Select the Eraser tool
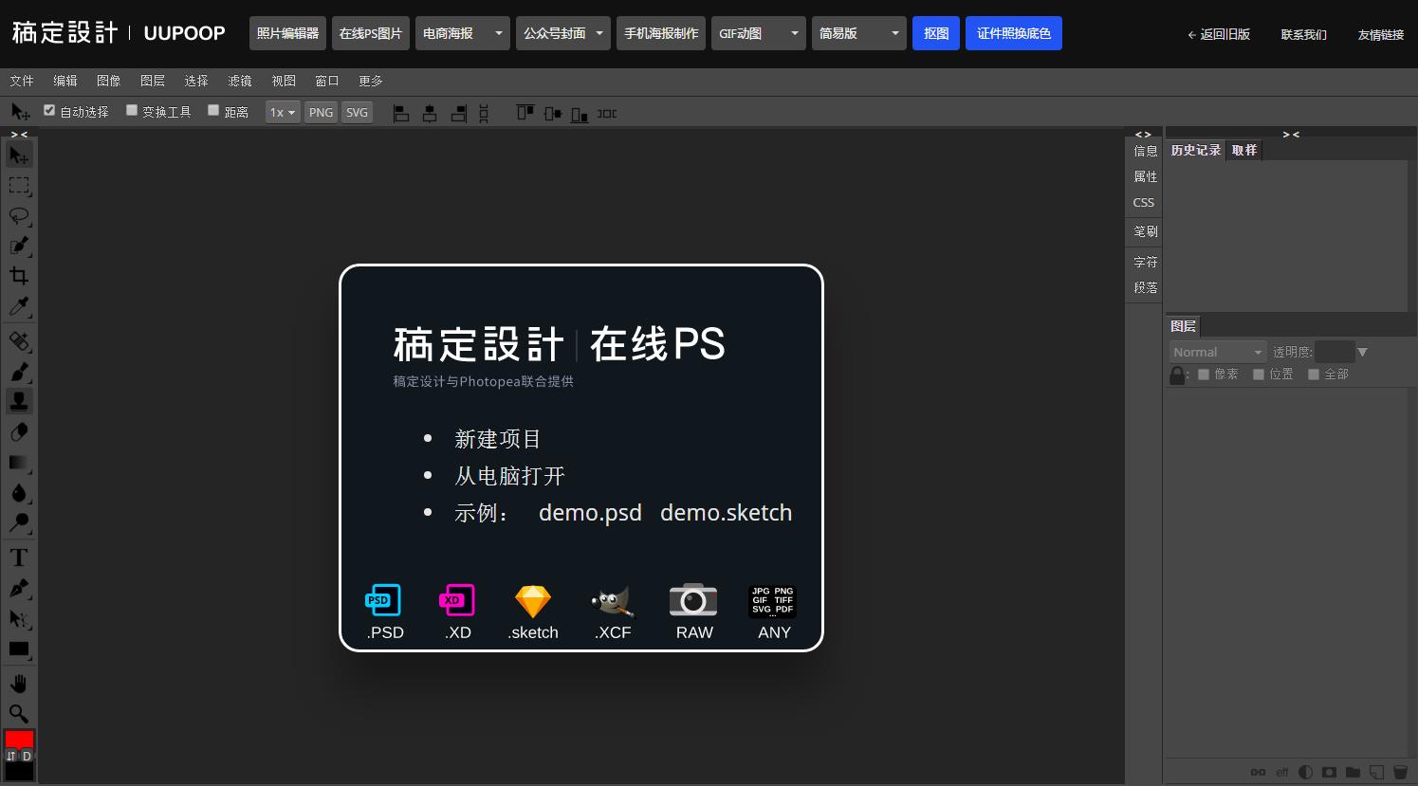1418x786 pixels. click(x=19, y=432)
